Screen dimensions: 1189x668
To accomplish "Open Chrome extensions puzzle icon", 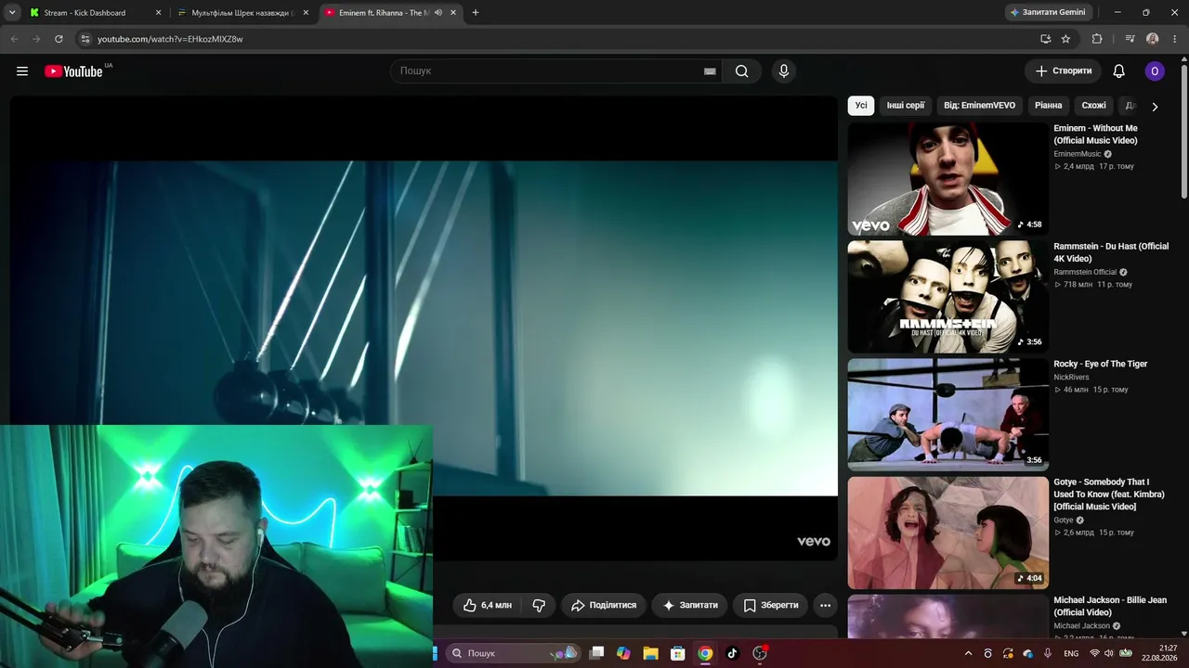I will tap(1097, 39).
